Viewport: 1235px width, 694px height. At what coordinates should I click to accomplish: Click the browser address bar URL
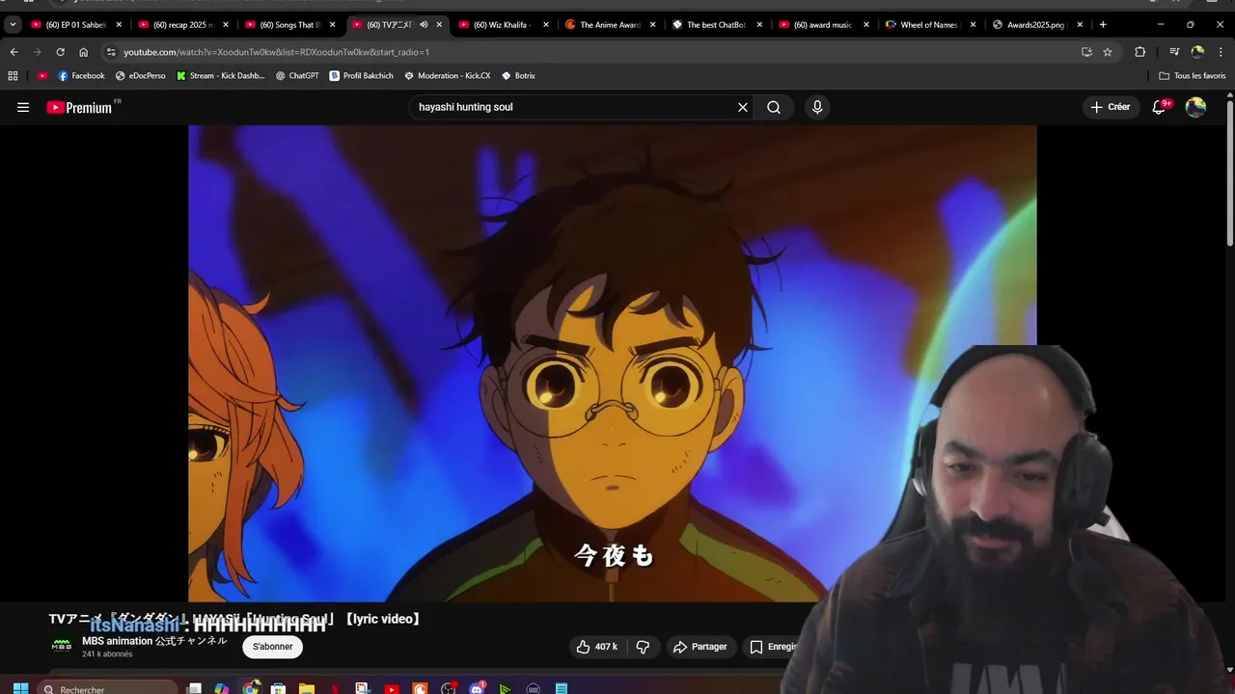click(x=276, y=52)
